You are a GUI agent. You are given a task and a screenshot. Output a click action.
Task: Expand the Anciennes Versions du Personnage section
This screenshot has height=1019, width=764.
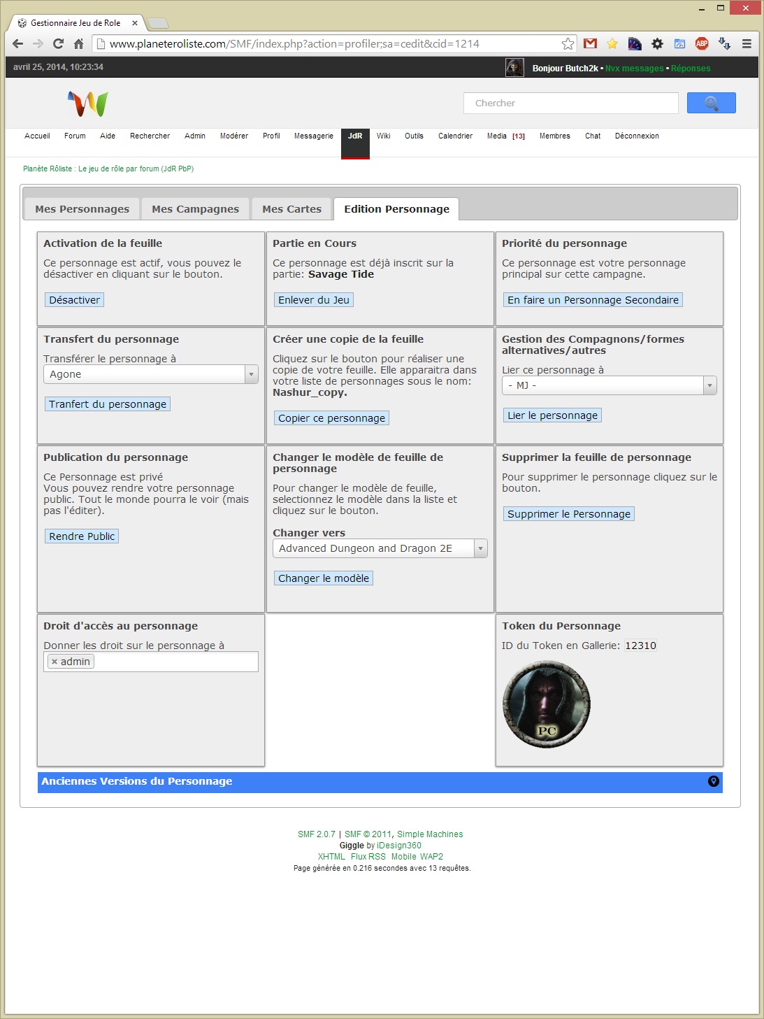[713, 781]
